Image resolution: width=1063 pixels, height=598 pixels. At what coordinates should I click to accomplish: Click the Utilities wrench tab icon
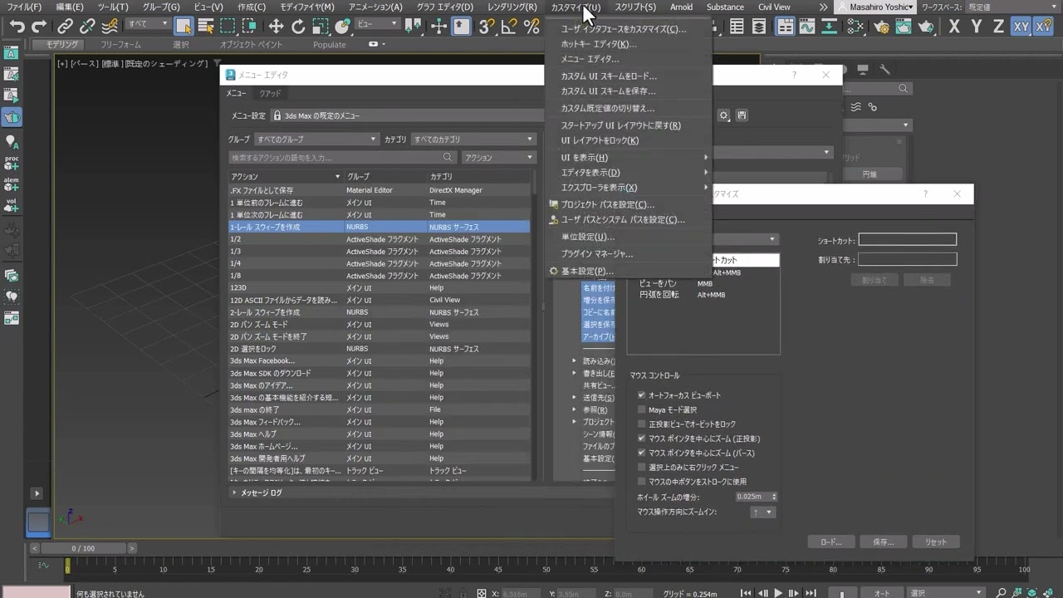point(885,70)
